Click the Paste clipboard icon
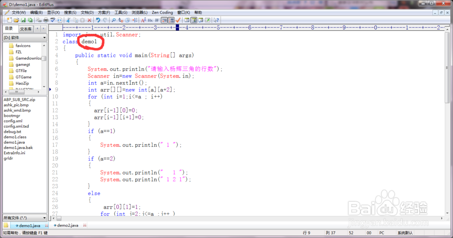This screenshot has width=453, height=238. click(82, 20)
